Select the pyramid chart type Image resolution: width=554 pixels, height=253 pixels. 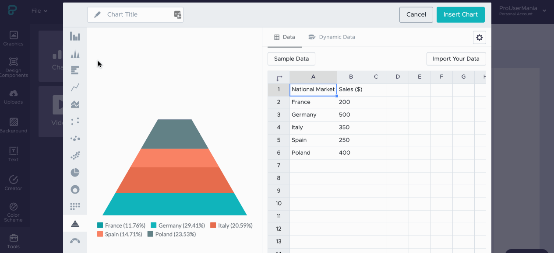point(75,224)
